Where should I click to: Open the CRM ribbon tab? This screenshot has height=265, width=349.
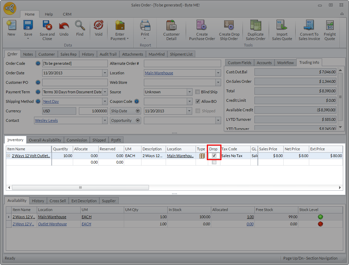coord(67,14)
